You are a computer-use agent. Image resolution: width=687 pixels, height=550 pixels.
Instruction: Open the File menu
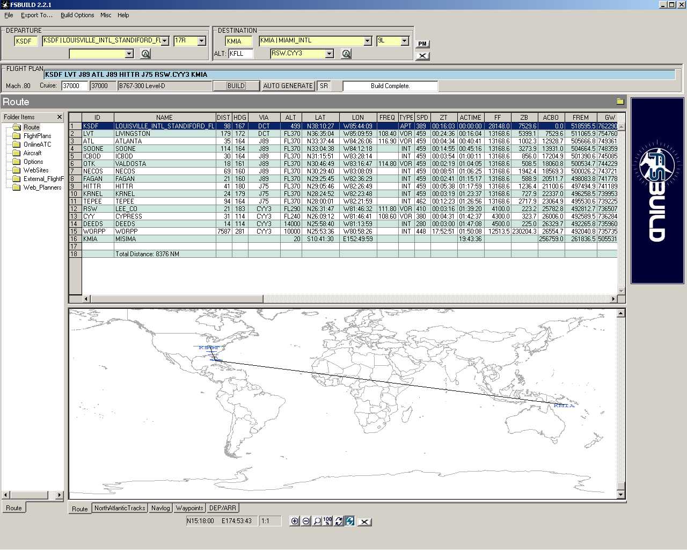(9, 15)
